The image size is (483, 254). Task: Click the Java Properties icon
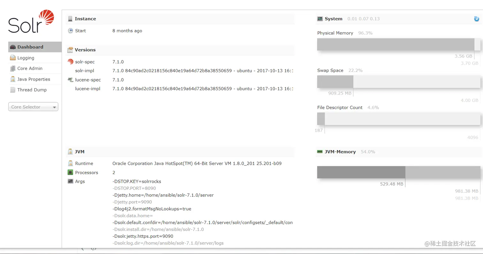pyautogui.click(x=13, y=79)
